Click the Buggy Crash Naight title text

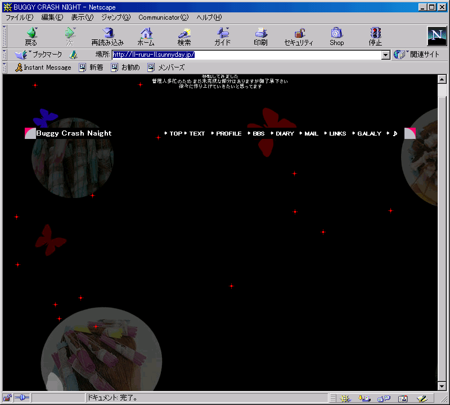click(74, 133)
